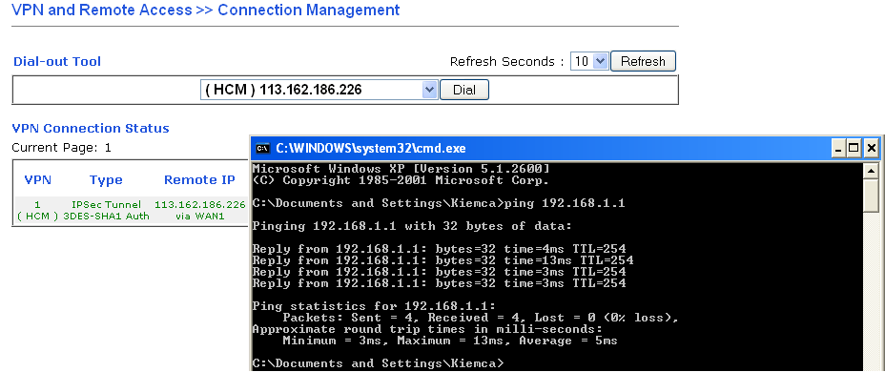Close the cmd.exe window
The image size is (885, 372).
[872, 149]
